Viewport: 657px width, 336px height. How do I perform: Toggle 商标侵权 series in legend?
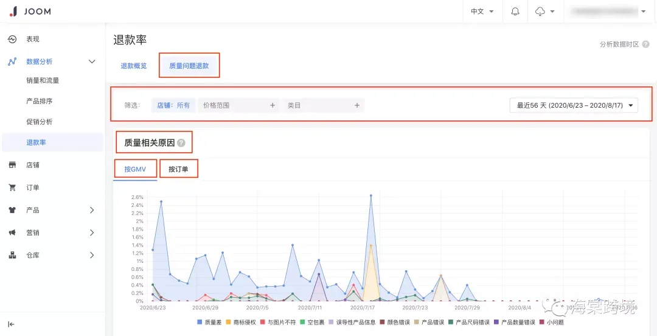coord(242,323)
